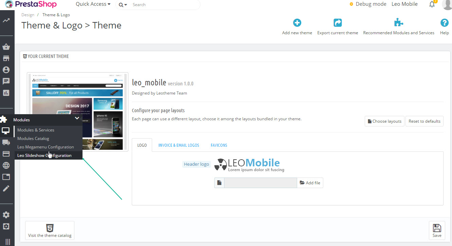
Task: Open Stats bar-chart icon in sidebar
Action: pyautogui.click(x=6, y=93)
